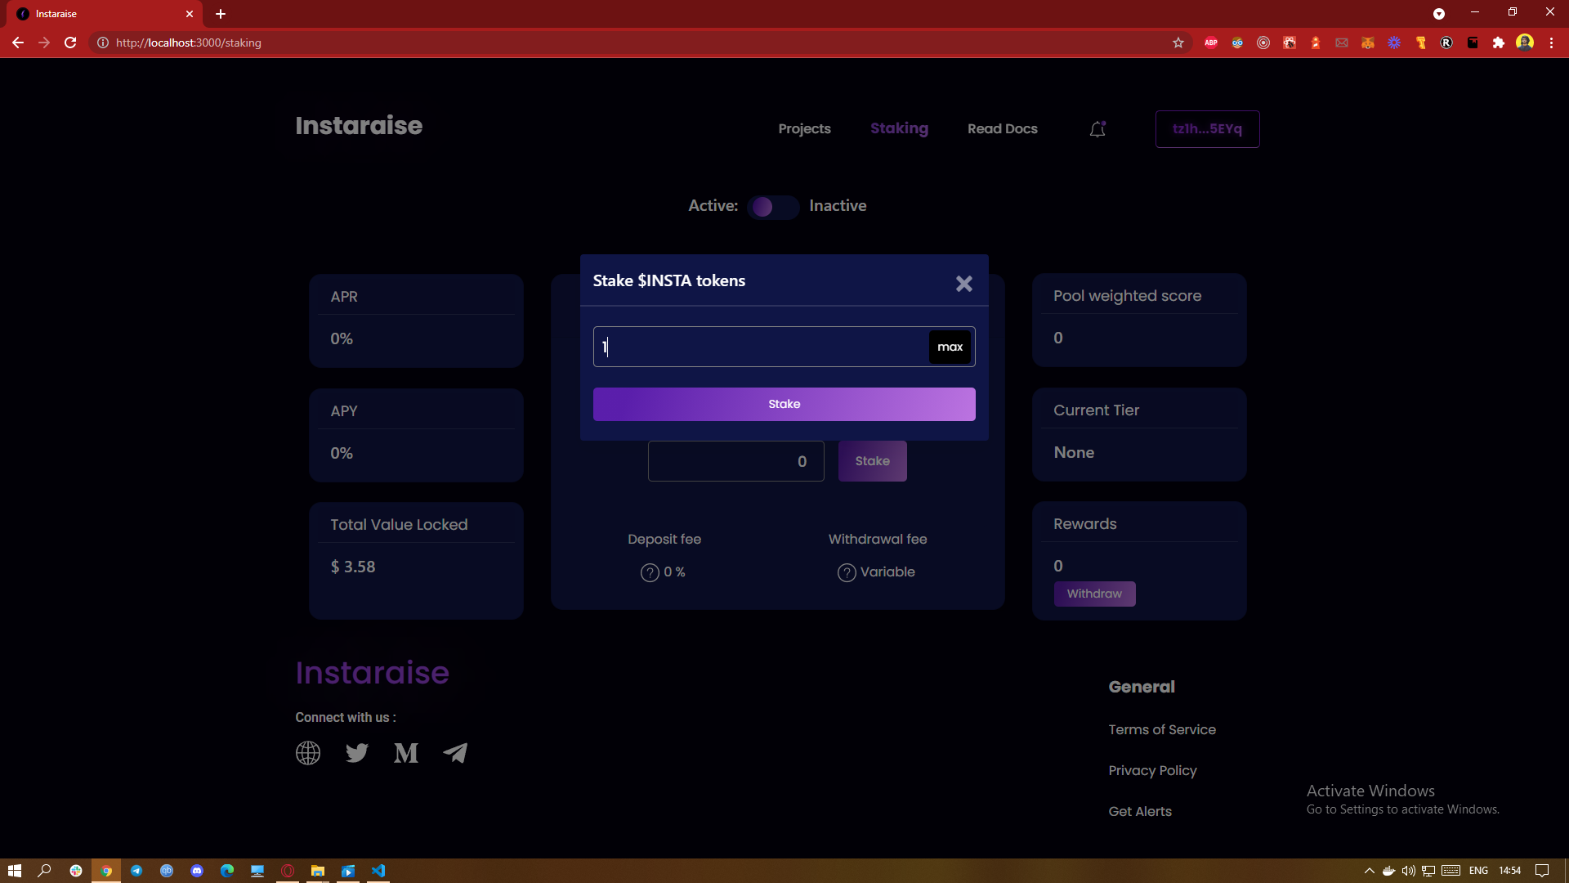Open the Privacy Policy link

point(1152,770)
